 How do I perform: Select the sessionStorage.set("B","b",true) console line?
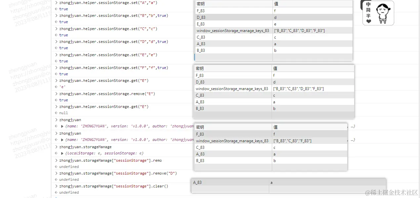click(x=113, y=16)
